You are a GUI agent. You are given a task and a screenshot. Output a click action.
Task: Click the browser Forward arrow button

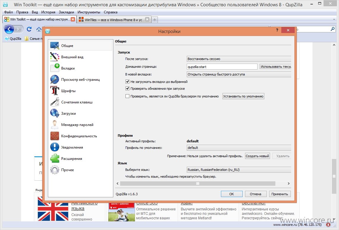[19, 29]
